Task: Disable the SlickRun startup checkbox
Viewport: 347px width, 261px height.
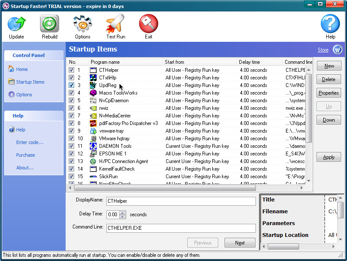Action: coord(71,177)
